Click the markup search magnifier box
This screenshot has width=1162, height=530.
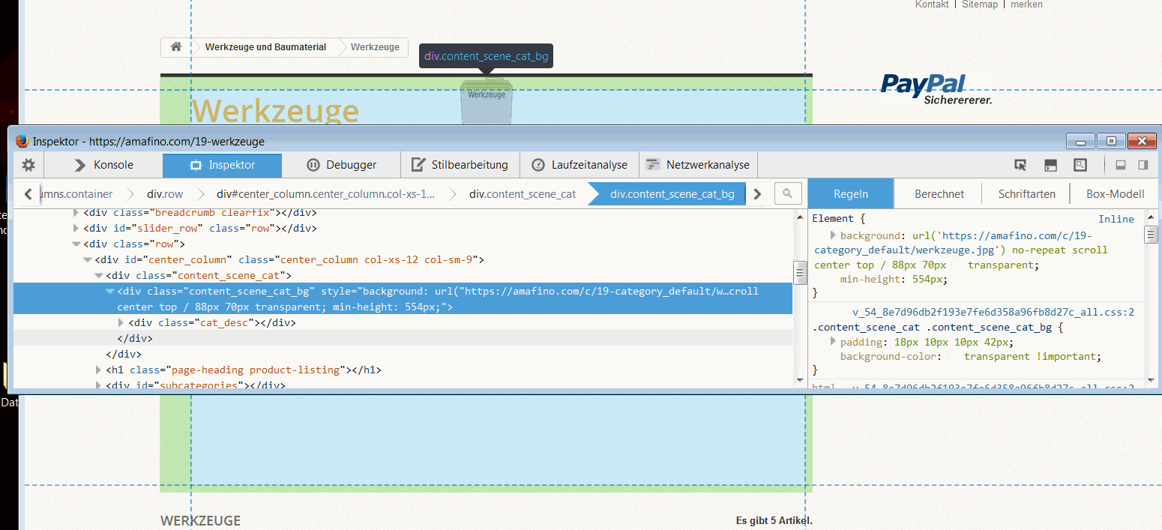tap(788, 193)
